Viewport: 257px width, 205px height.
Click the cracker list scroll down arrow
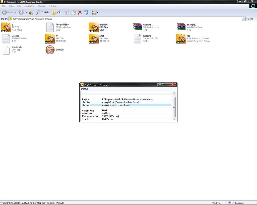click(174, 119)
